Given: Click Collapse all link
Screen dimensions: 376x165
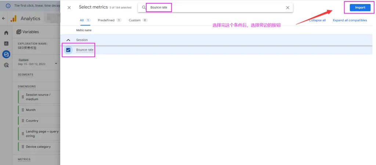Looking at the screenshot, I should coord(317,20).
